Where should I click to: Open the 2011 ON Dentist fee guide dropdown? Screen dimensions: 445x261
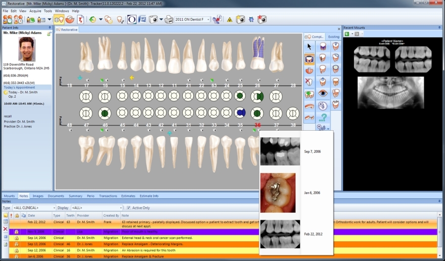click(x=208, y=20)
